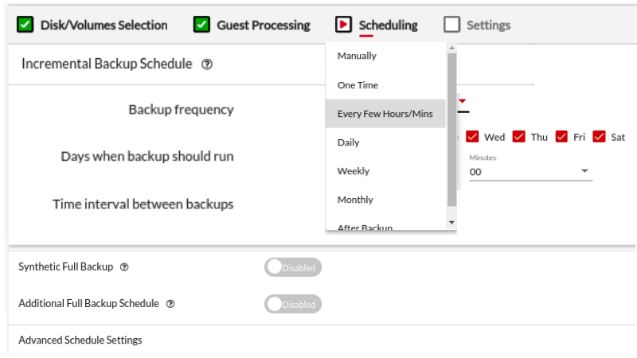Click help icon beside Additional Full Backup Schedule
This screenshot has width=637, height=358.
pos(170,304)
